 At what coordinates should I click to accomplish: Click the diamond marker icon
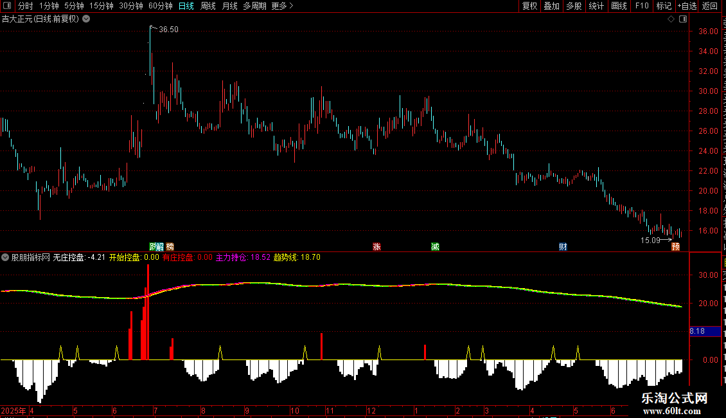pyautogui.click(x=671, y=19)
